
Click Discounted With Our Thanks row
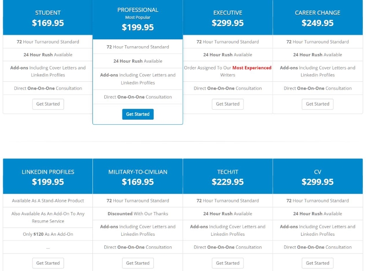pyautogui.click(x=138, y=213)
